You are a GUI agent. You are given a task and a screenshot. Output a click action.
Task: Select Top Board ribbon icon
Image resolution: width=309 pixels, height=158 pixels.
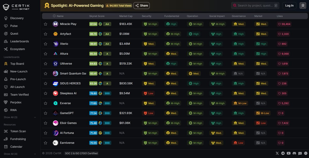click(6, 64)
